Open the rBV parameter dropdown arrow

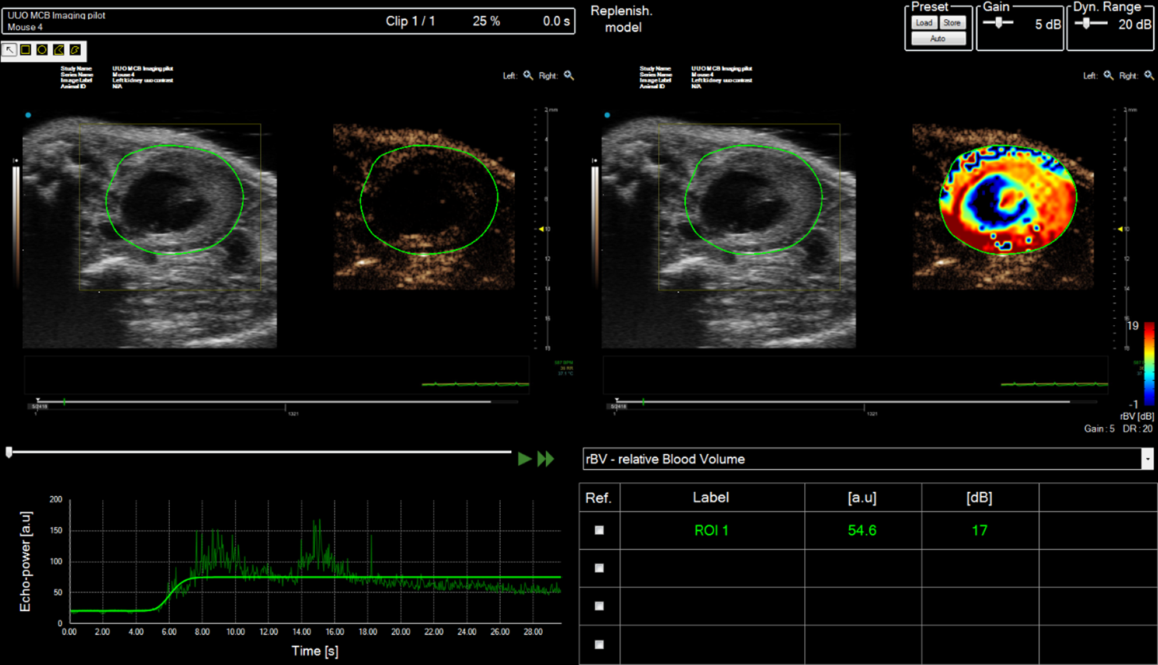tap(1147, 459)
